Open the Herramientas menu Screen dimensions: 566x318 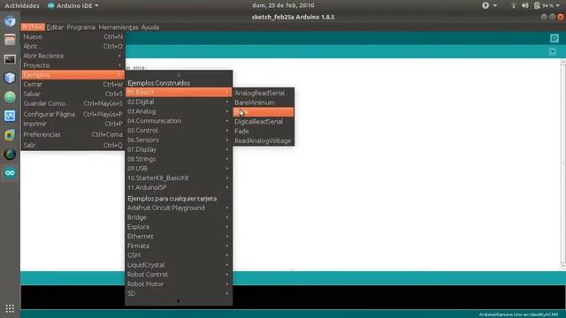119,27
